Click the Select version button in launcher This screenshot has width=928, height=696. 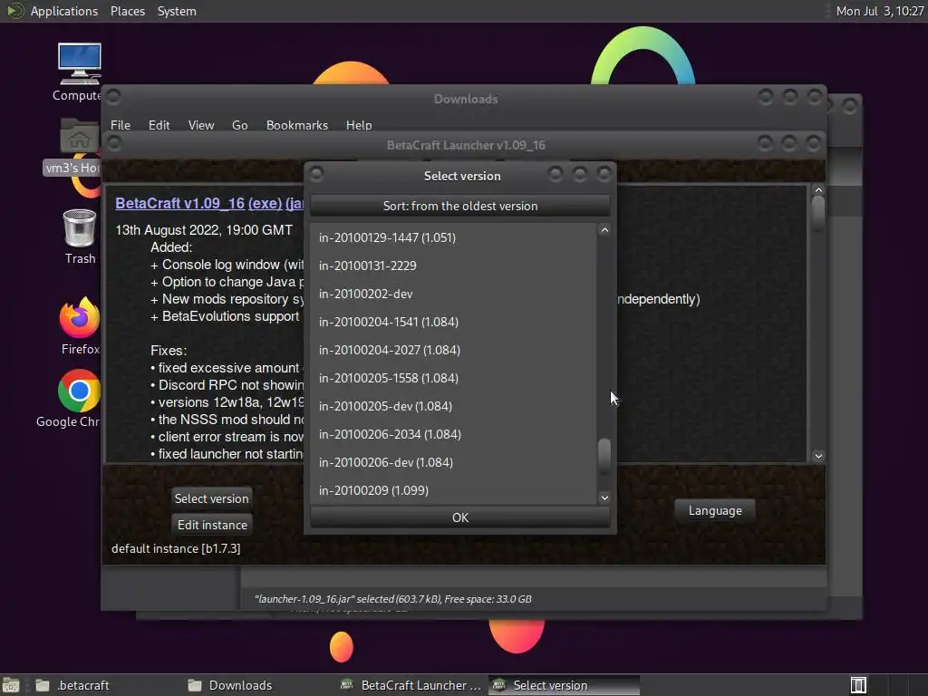[211, 498]
